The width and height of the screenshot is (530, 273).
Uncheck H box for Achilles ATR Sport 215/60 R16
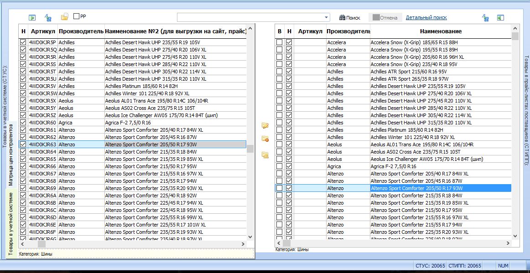(289, 72)
